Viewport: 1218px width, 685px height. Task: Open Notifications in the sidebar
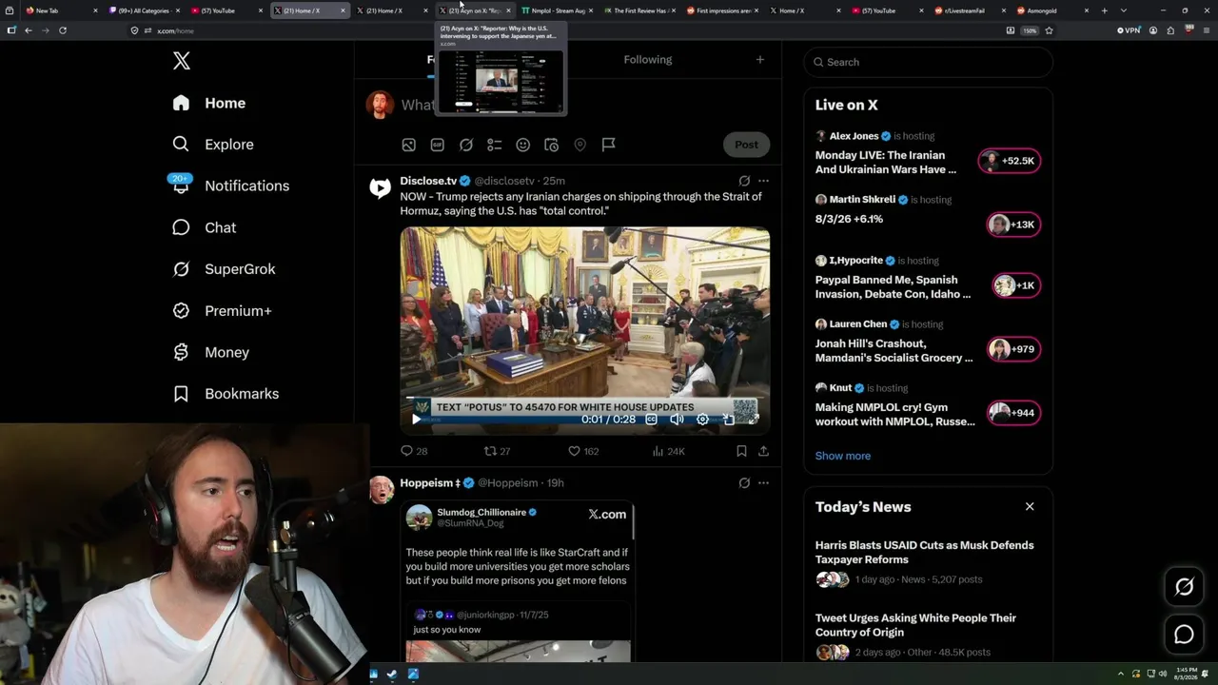[x=230, y=186]
